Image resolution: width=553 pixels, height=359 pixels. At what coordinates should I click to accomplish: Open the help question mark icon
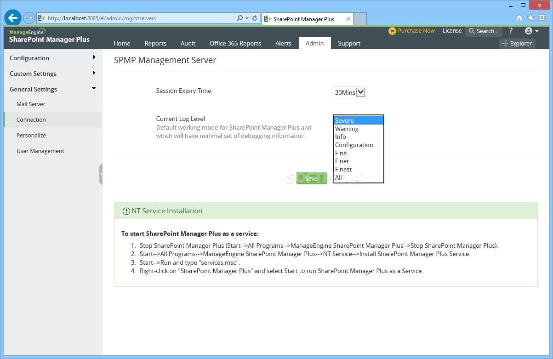click(511, 31)
